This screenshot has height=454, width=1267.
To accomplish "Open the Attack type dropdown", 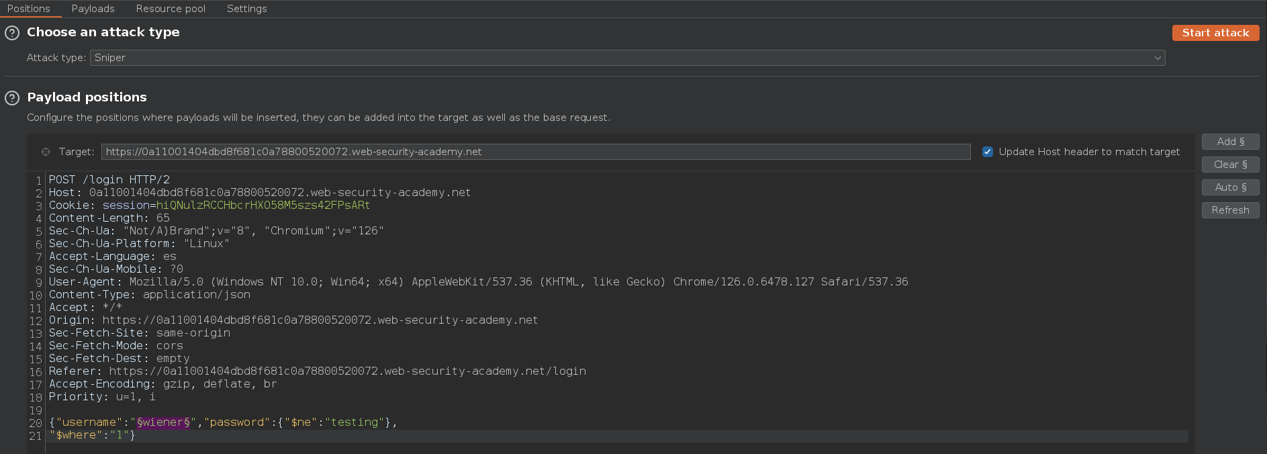I will pyautogui.click(x=627, y=58).
